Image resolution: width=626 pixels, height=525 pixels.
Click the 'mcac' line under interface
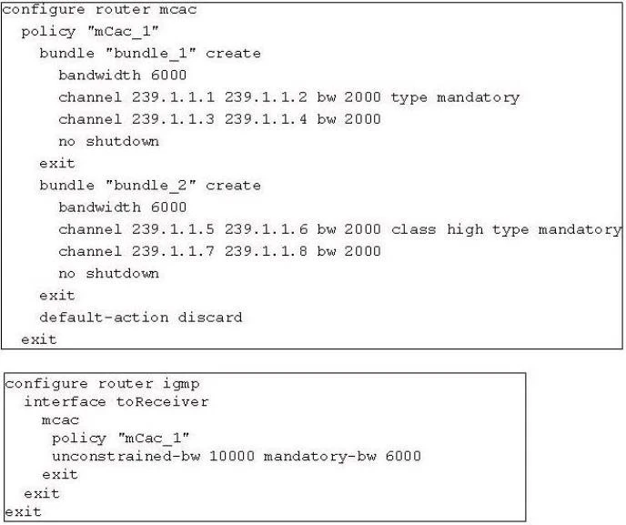60,420
